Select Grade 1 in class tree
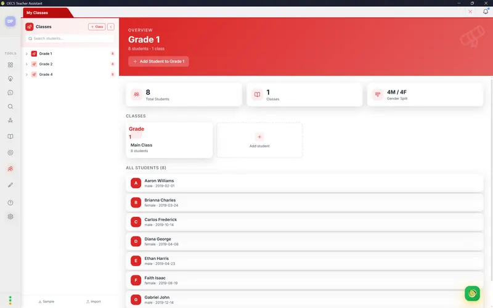Viewport: 493px width, 308px height. 70,54
